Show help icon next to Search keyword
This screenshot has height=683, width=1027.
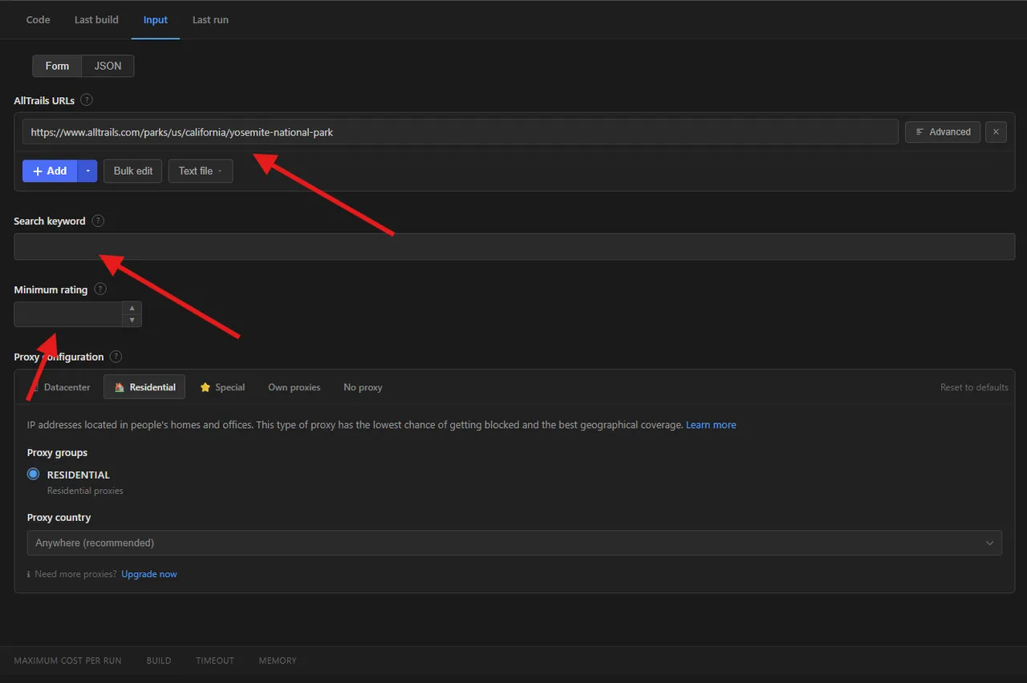coord(98,221)
